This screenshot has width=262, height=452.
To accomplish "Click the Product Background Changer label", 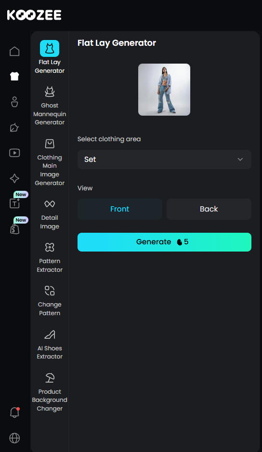I will coord(50,400).
